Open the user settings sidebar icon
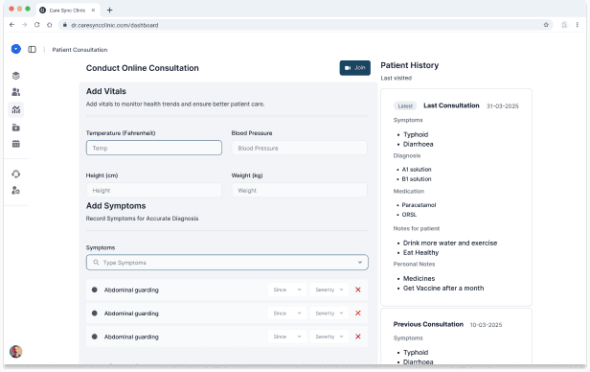The height and width of the screenshot is (372, 590). click(15, 191)
